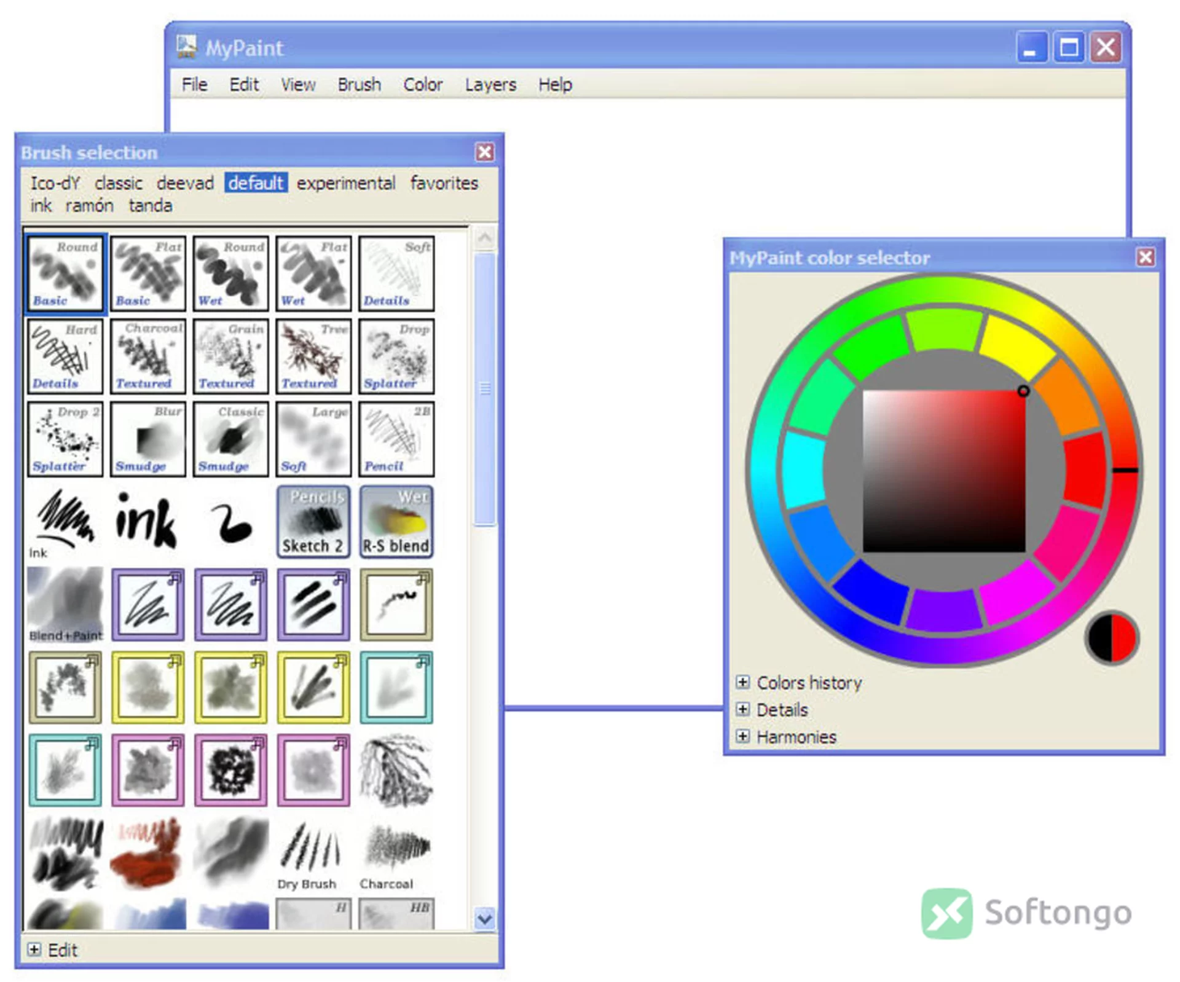Choose the Round Wet brush

click(230, 273)
